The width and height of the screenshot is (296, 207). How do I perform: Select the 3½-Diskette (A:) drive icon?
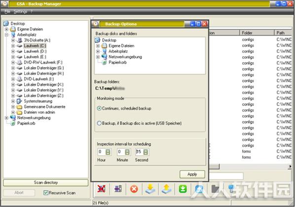[19, 40]
